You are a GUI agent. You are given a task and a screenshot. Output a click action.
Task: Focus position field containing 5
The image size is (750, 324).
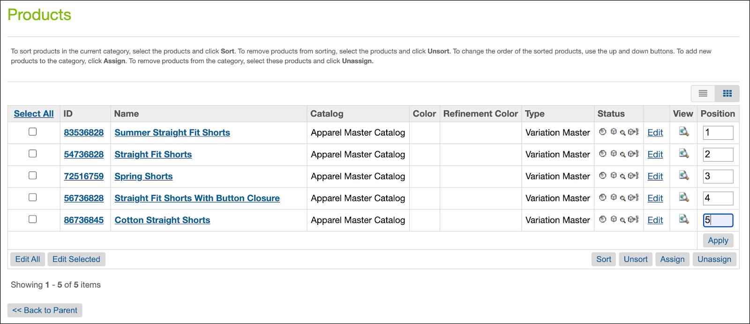pos(718,220)
